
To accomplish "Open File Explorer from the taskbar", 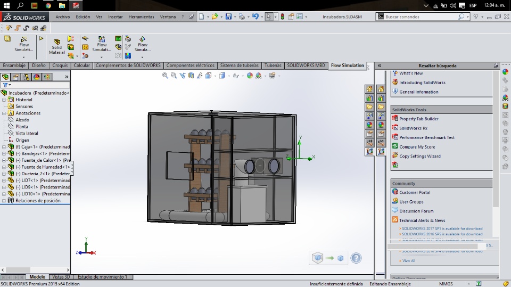I will (x=62, y=5).
